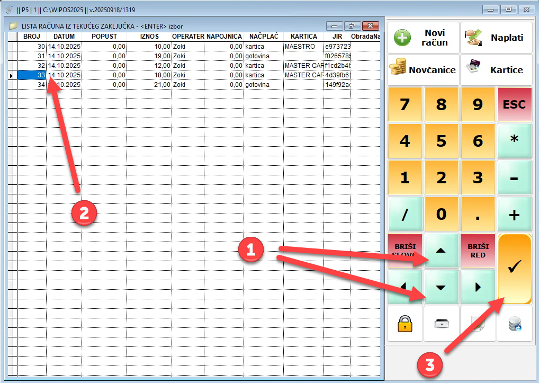This screenshot has height=383, width=539.
Task: Open Kartice cards payment option
Action: (496, 69)
